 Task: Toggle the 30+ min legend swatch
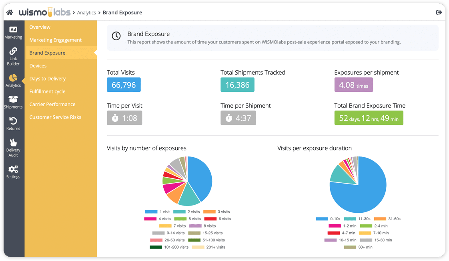click(350, 247)
